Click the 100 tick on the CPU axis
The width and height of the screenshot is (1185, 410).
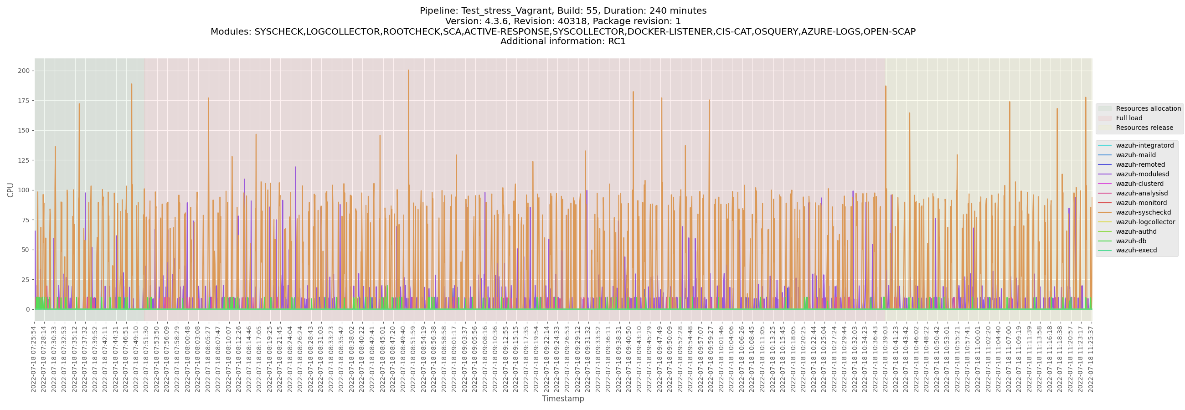(x=23, y=190)
